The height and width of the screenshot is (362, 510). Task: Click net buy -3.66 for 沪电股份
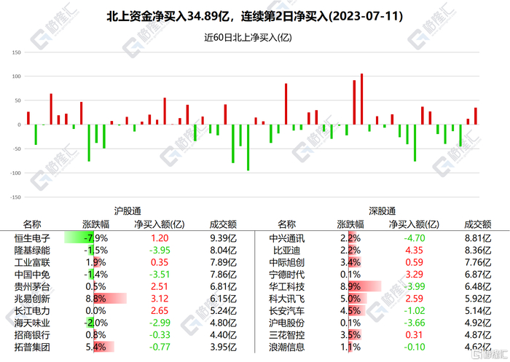[x=414, y=323]
